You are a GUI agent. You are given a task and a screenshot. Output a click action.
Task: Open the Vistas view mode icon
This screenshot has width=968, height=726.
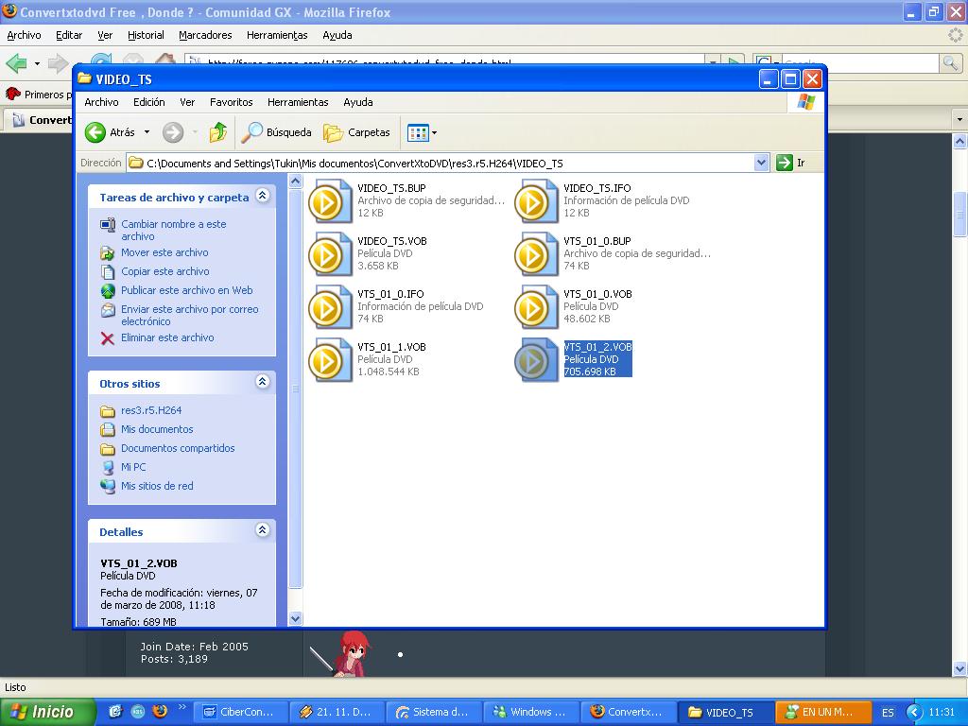click(418, 132)
